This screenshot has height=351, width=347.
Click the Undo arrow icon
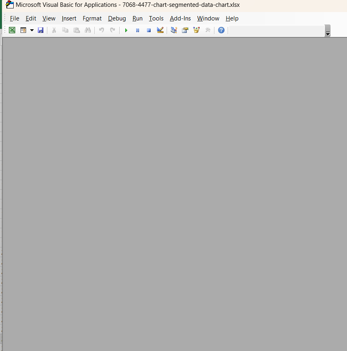click(102, 30)
